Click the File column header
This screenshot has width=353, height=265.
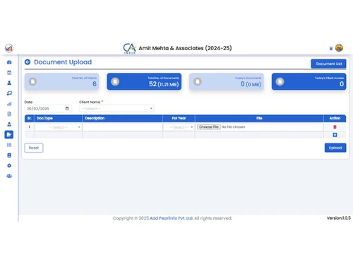(259, 118)
